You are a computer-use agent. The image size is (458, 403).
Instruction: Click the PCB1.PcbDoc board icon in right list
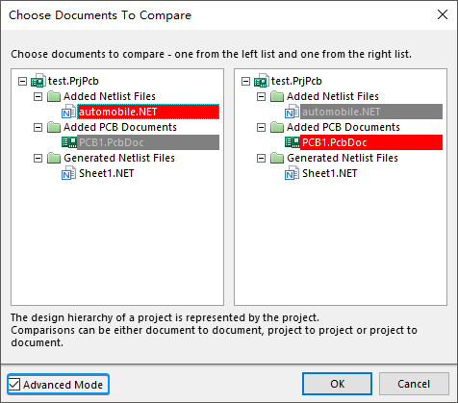click(x=292, y=142)
